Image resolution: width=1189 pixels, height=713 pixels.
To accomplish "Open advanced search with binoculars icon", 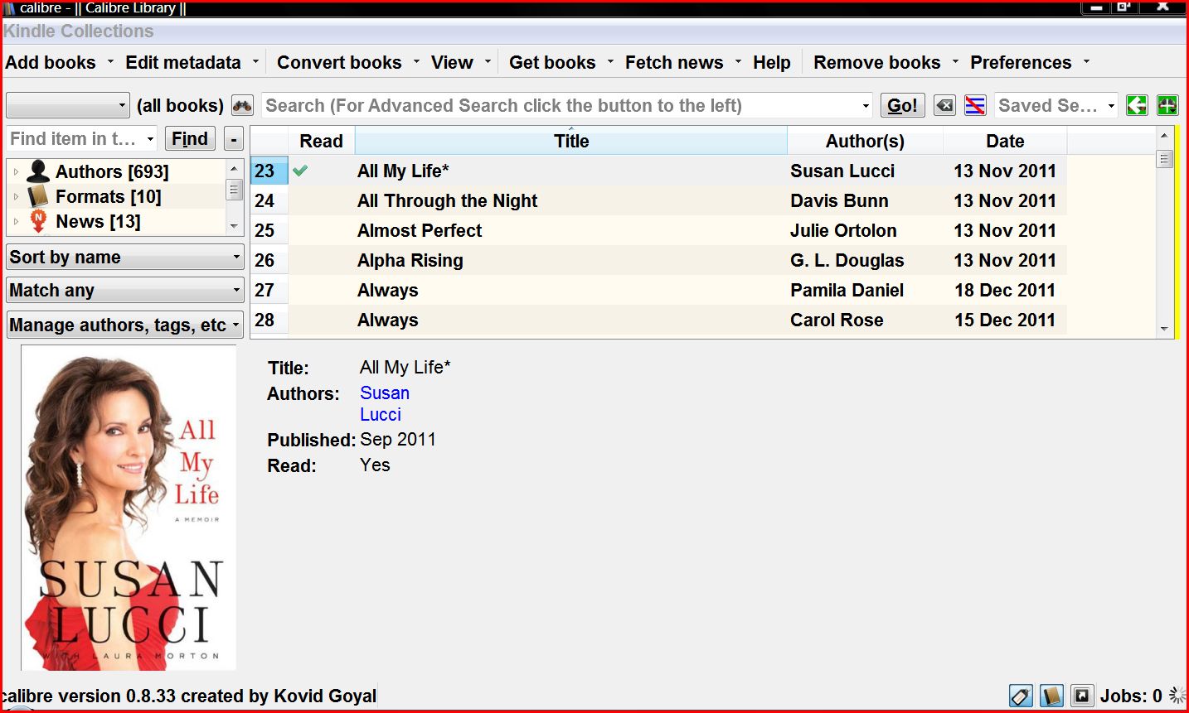I will pyautogui.click(x=242, y=105).
